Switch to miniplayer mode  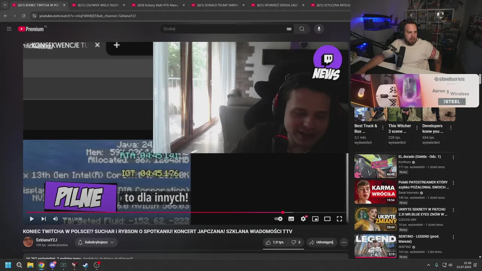click(x=315, y=219)
